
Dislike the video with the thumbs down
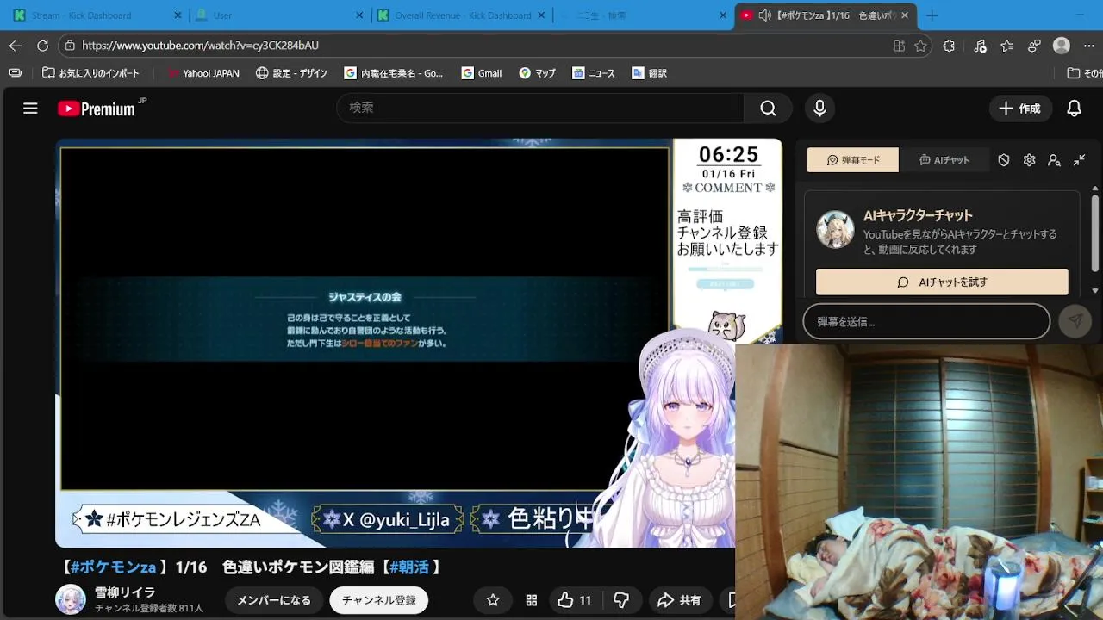click(621, 600)
